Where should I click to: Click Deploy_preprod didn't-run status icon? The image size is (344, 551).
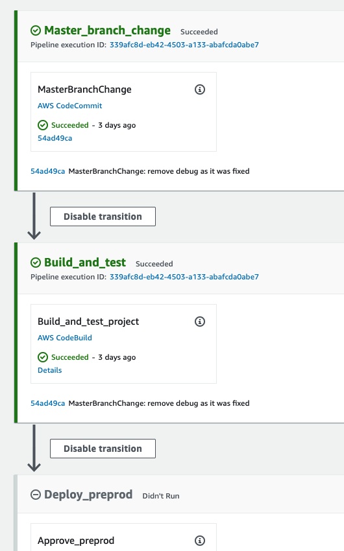pyautogui.click(x=36, y=495)
